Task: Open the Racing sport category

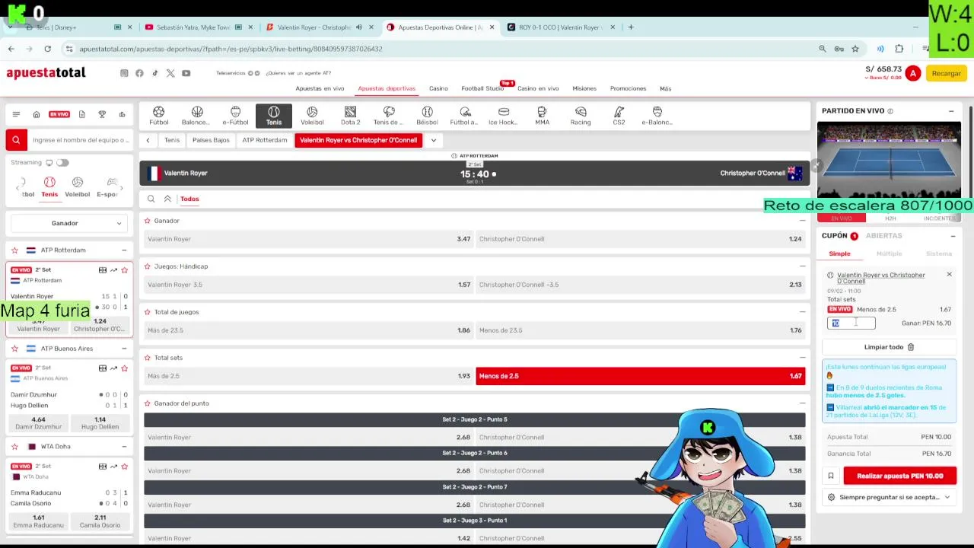Action: coord(581,116)
